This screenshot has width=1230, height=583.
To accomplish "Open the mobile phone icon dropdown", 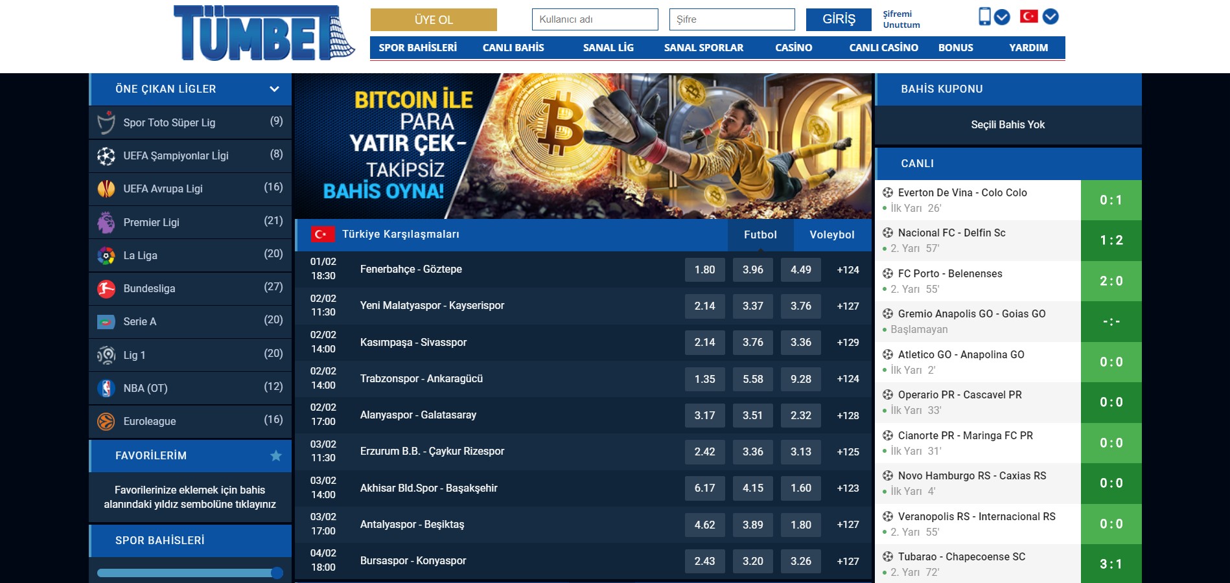I will coord(1002,17).
